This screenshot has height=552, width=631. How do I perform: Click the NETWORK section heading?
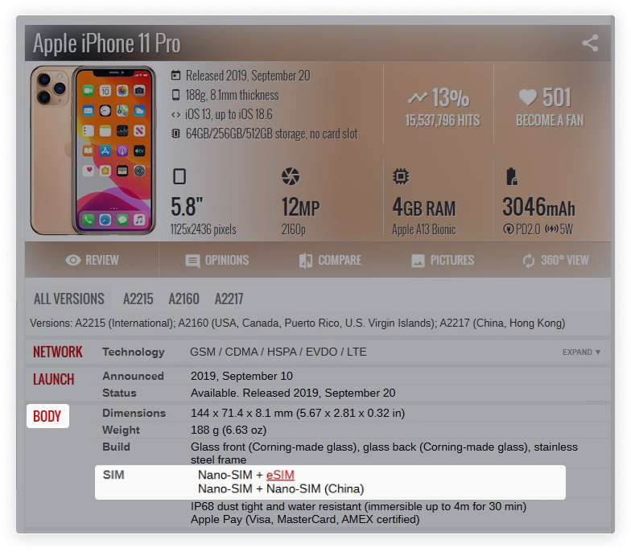click(58, 352)
